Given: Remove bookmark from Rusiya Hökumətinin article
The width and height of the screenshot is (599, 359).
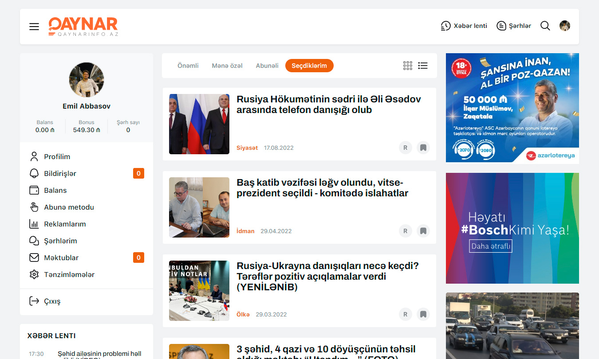Looking at the screenshot, I should click(x=423, y=148).
